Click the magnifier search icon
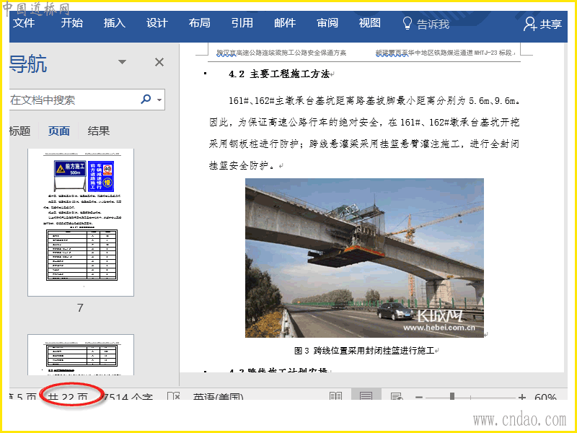The width and height of the screenshot is (577, 433). [146, 99]
